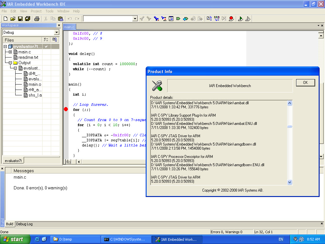Print the document using the printer icon
This screenshot has height=244, width=325.
[37, 19]
